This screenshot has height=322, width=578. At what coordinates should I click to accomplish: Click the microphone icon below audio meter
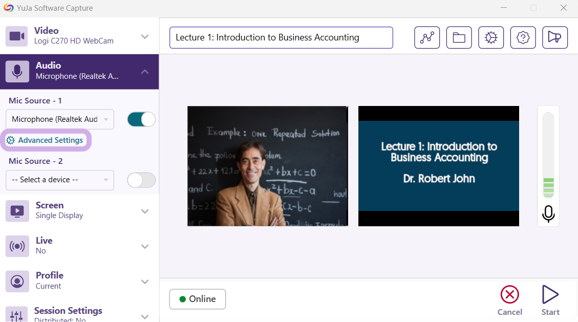click(548, 213)
